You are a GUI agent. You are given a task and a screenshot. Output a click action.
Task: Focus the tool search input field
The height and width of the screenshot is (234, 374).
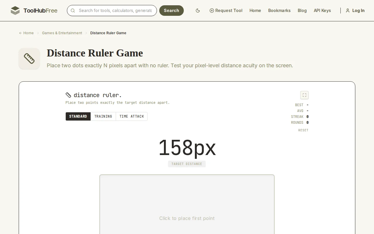point(112,11)
